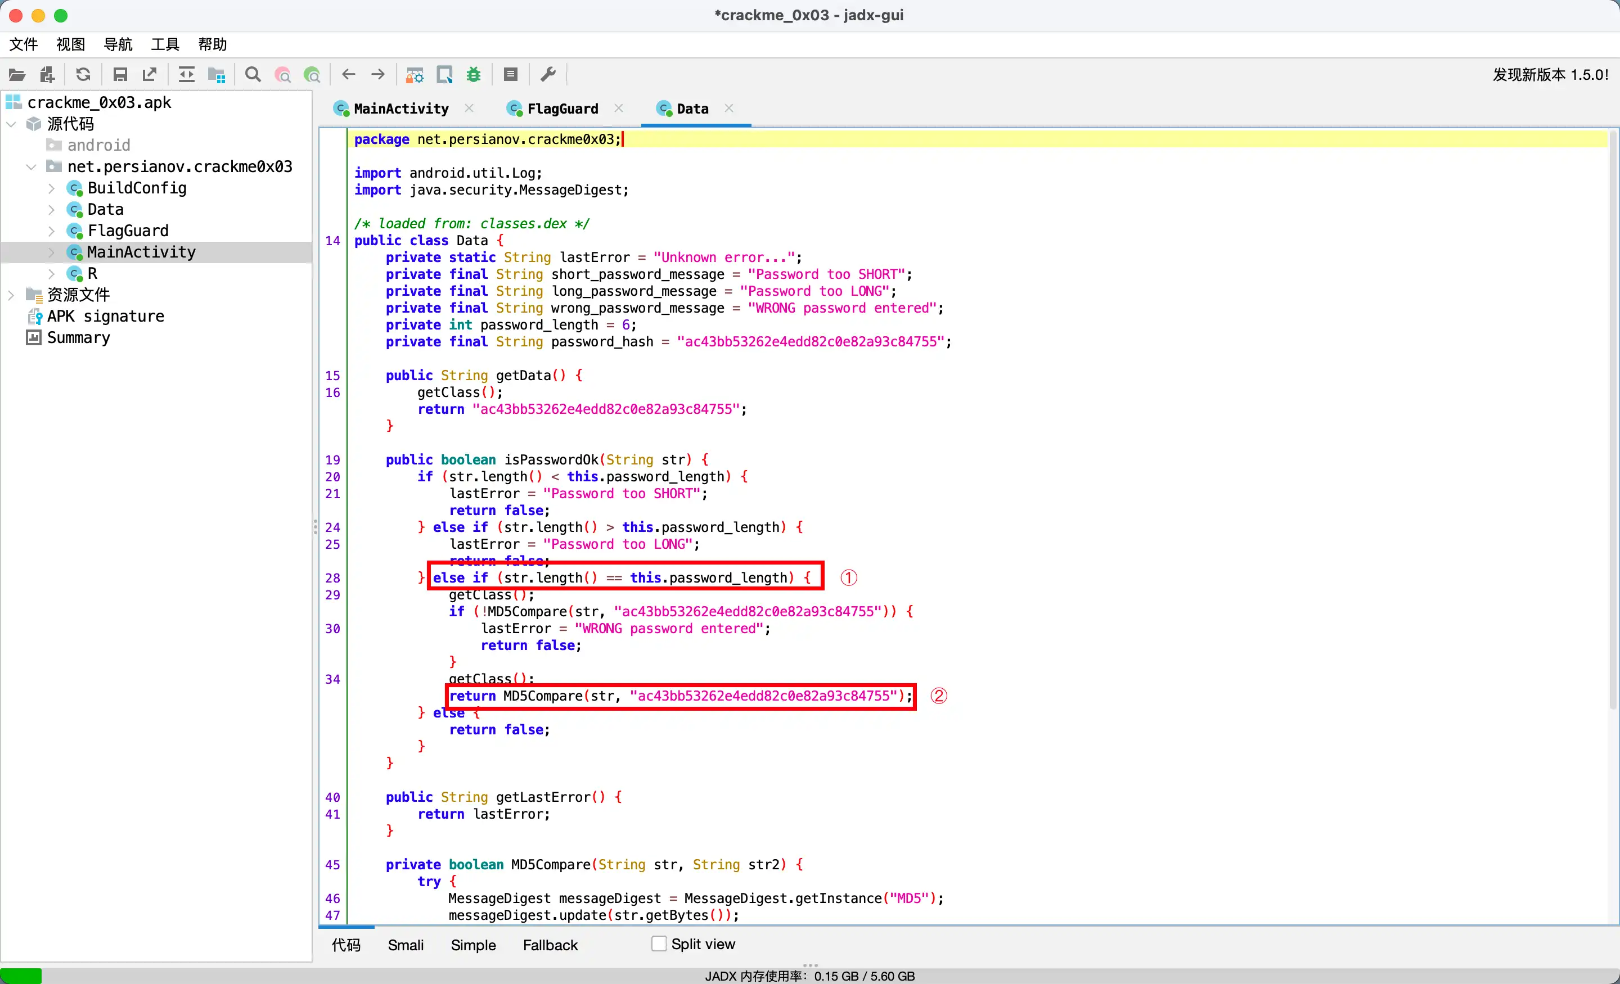Close the MainActivity tab
This screenshot has height=984, width=1620.
tap(469, 108)
